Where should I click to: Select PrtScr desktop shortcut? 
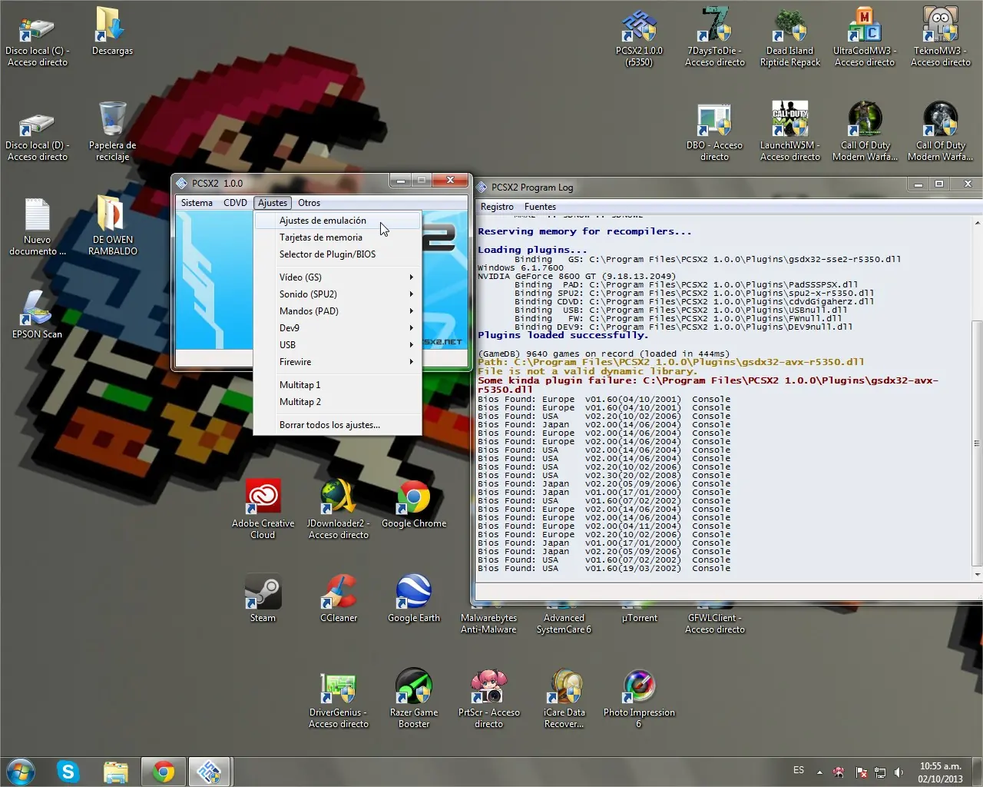pos(488,699)
